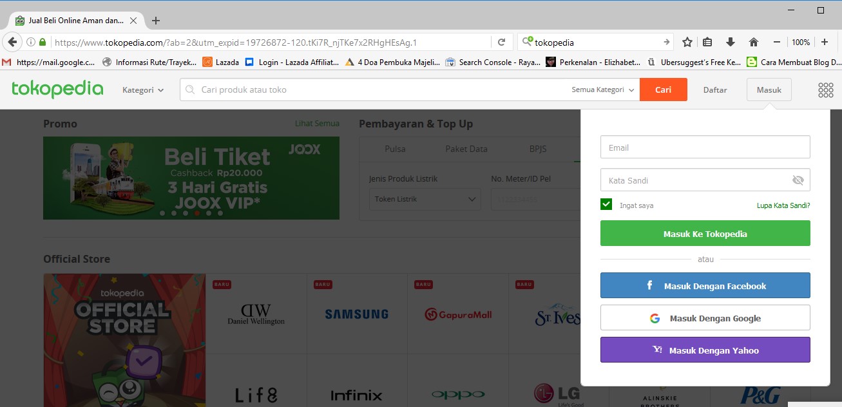Click the Facebook icon on login button

pyautogui.click(x=649, y=285)
